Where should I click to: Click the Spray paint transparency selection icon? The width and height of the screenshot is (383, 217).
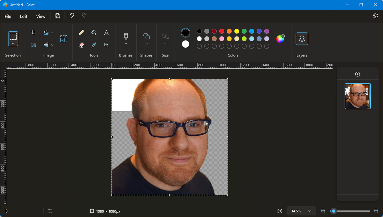coord(34,45)
